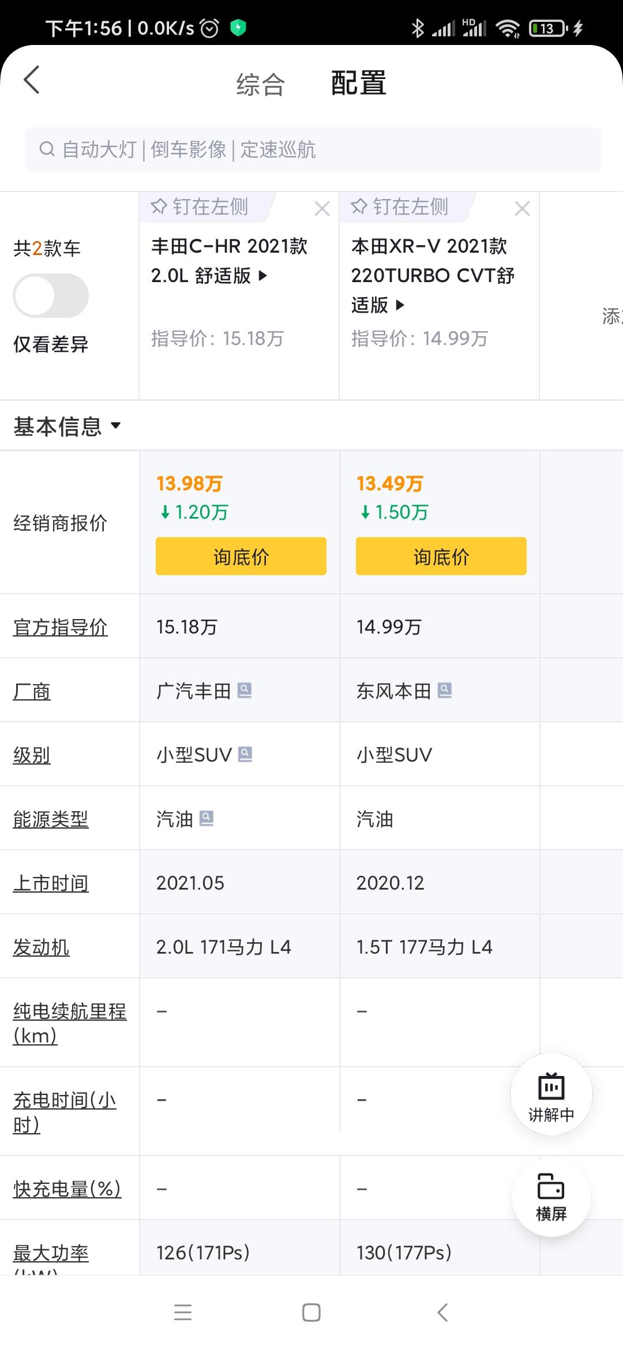623x1350 pixels.
Task: Open 丰田C-HR 2021款 2.0L 舒适版 model selector
Action: click(230, 261)
